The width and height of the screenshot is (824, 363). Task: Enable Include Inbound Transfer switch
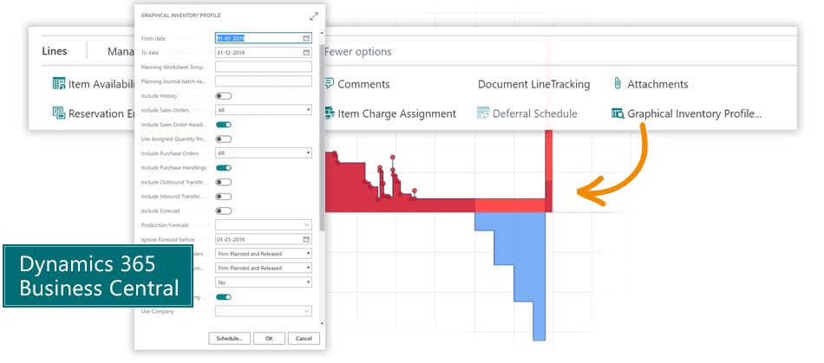point(223,196)
